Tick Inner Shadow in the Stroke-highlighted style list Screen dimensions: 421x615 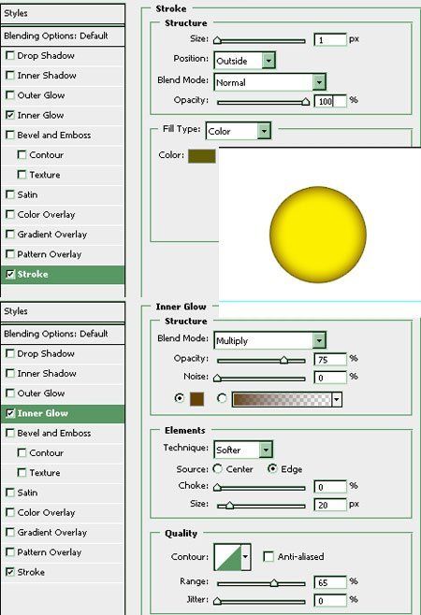pos(10,76)
